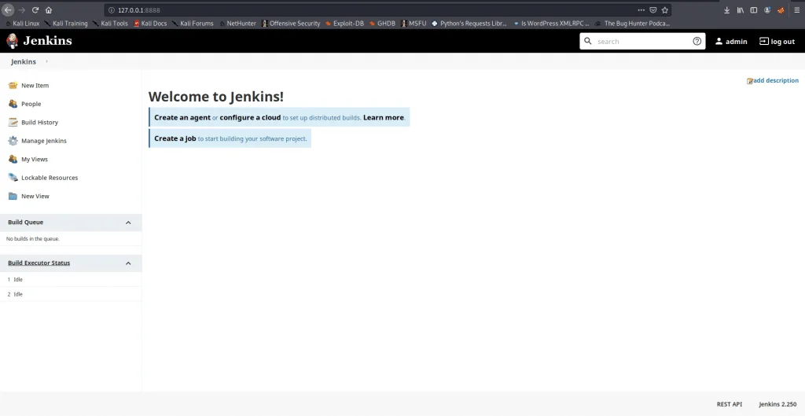
Task: Open the Kali Training bookmark
Action: click(66, 23)
